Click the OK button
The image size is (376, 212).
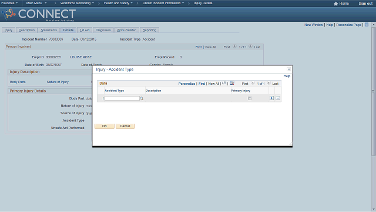pyautogui.click(x=105, y=126)
